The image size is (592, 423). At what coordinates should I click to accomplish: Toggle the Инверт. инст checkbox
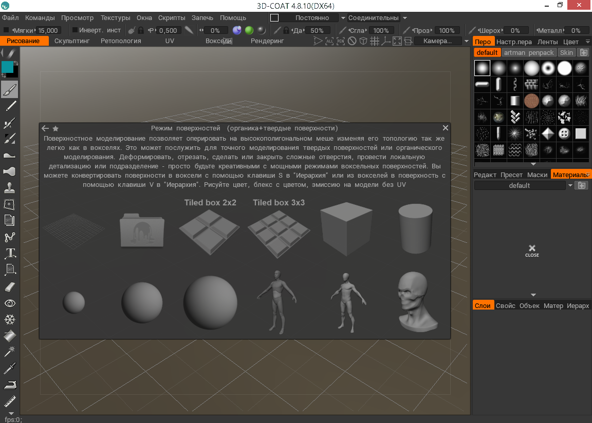pyautogui.click(x=75, y=30)
